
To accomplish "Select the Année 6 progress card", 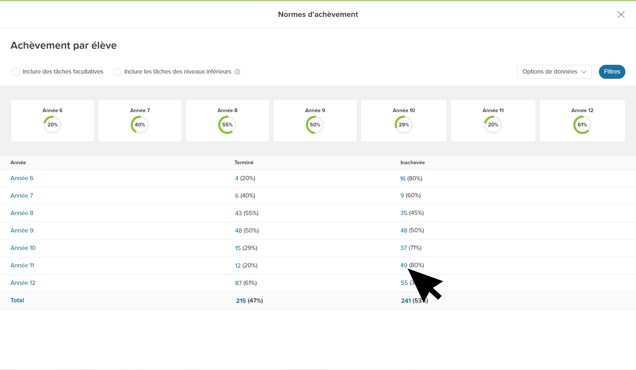I will point(52,121).
